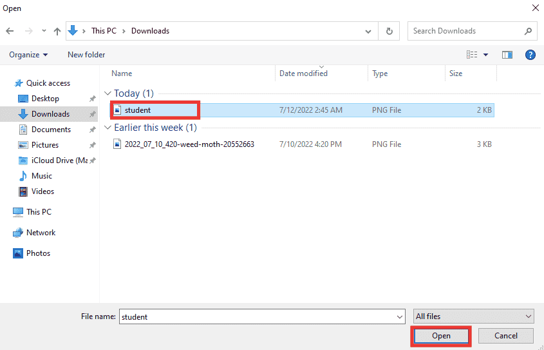Select Quick access in the sidebar
The width and height of the screenshot is (544, 350).
[48, 83]
